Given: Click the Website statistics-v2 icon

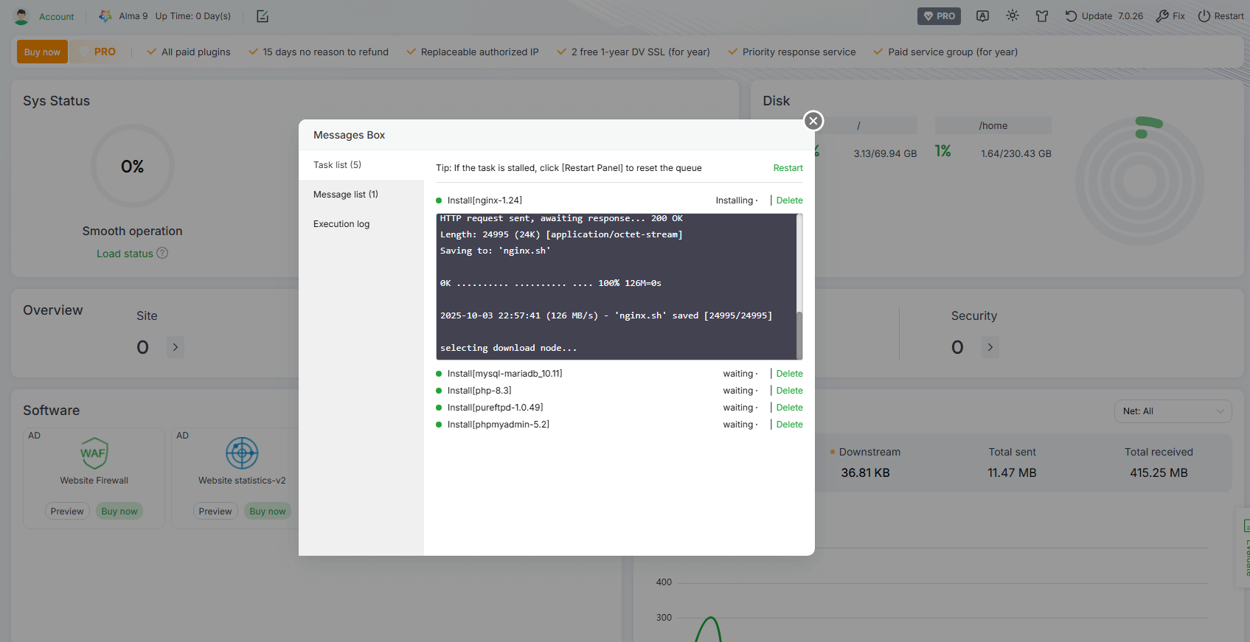Looking at the screenshot, I should (242, 453).
